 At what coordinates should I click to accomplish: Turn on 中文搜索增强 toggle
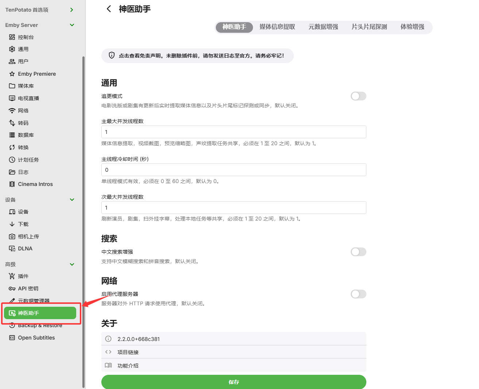coord(358,252)
